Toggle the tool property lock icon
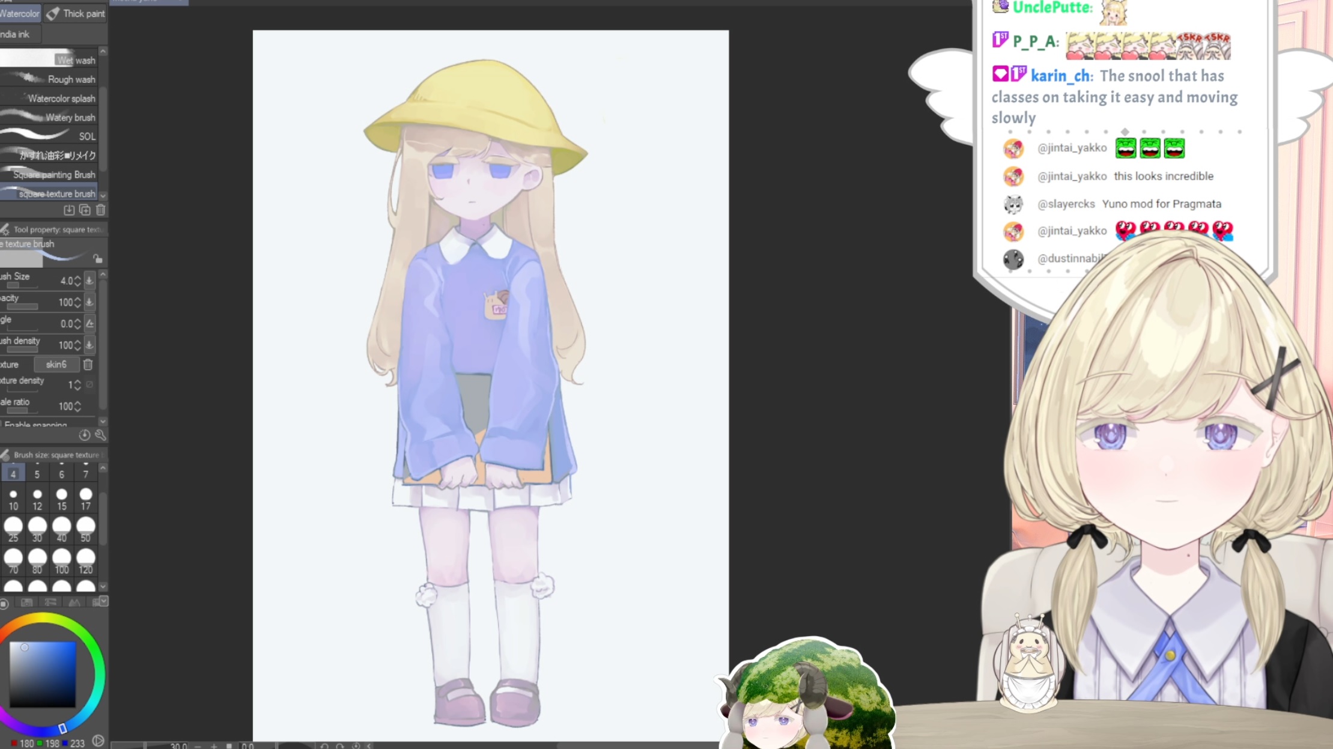Image resolution: width=1333 pixels, height=749 pixels. 97,258
